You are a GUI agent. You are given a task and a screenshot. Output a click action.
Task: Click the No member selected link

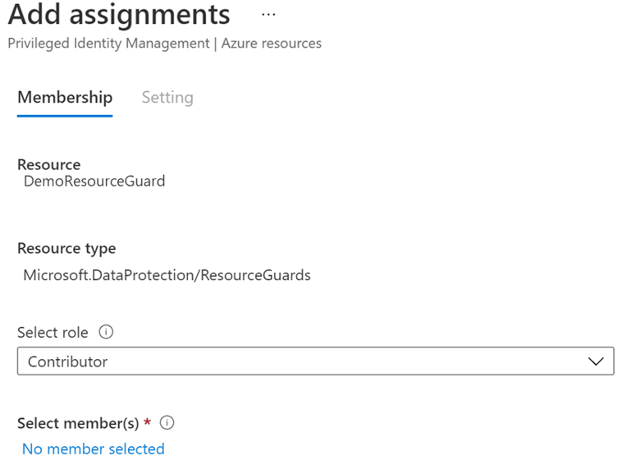(x=94, y=449)
